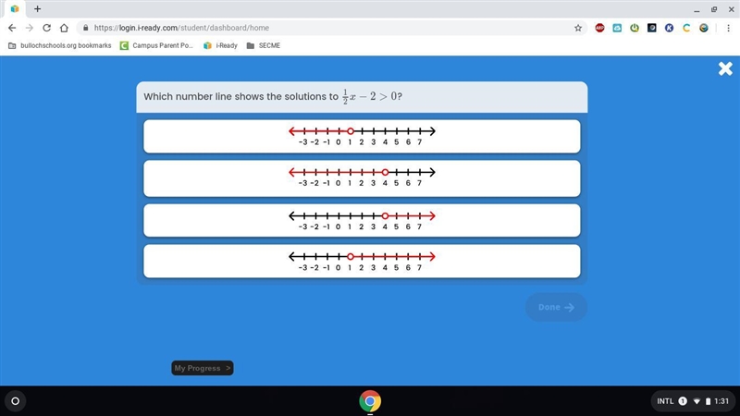
Task: Restore the Chrome window size
Action: coord(714,9)
